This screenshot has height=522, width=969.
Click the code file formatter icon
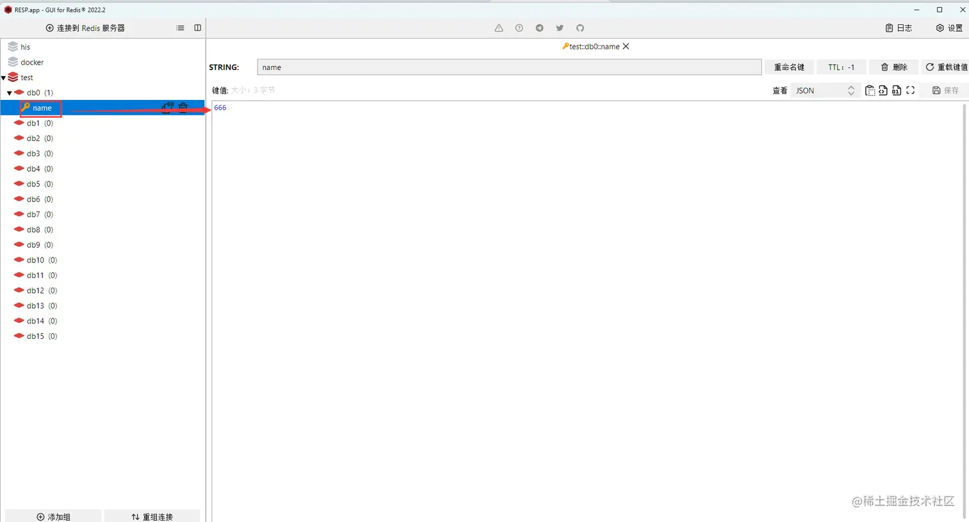pos(883,91)
